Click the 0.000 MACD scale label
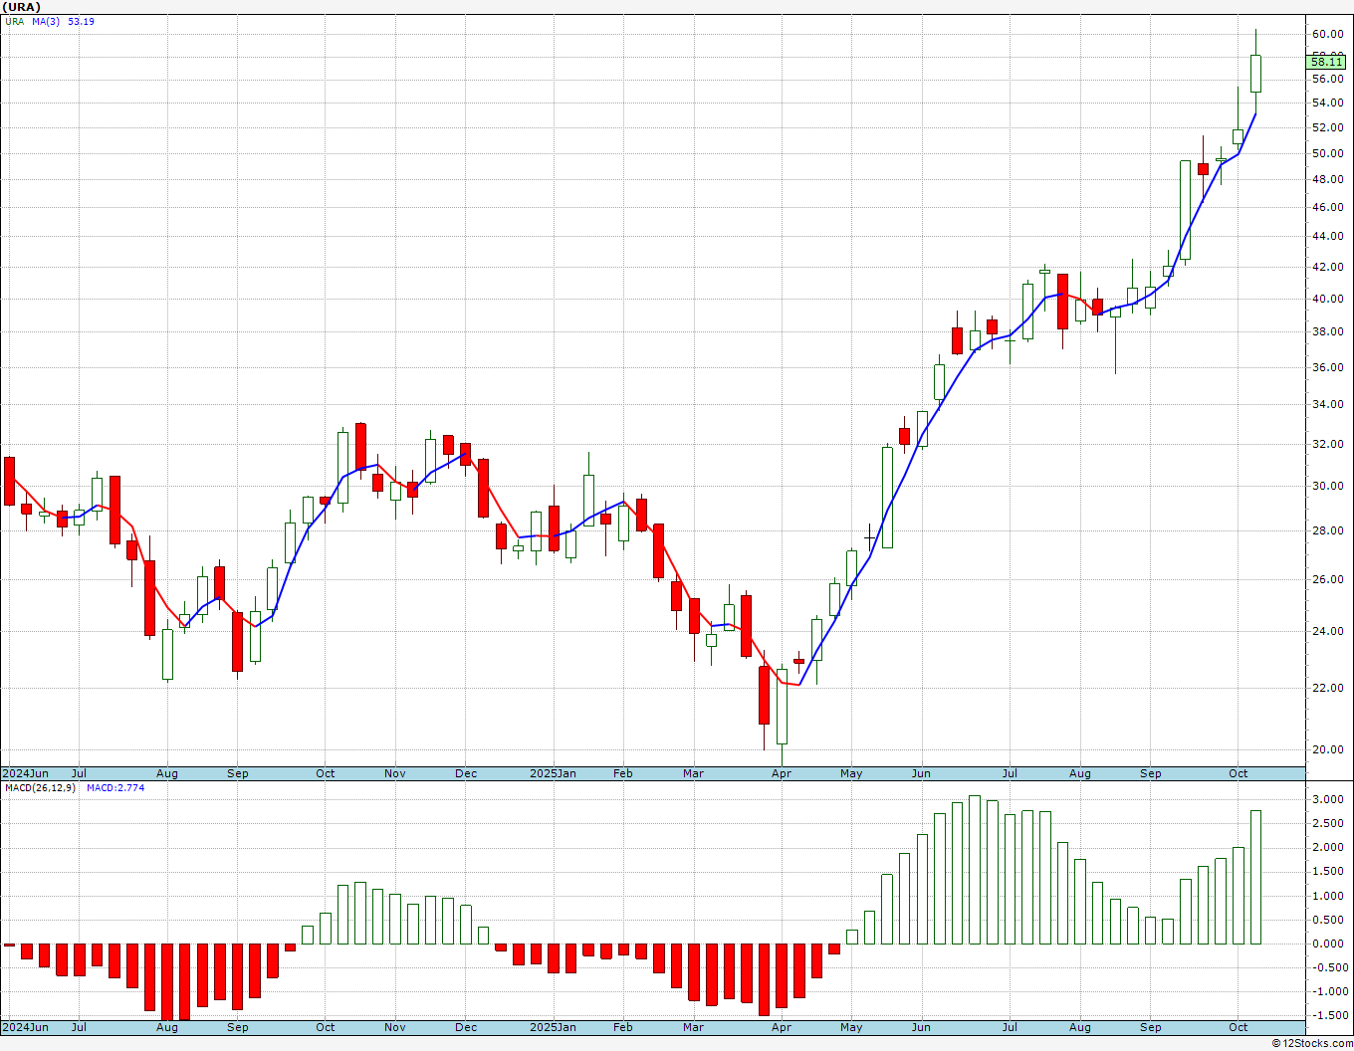Screen dimensions: 1354x1051 1327,945
